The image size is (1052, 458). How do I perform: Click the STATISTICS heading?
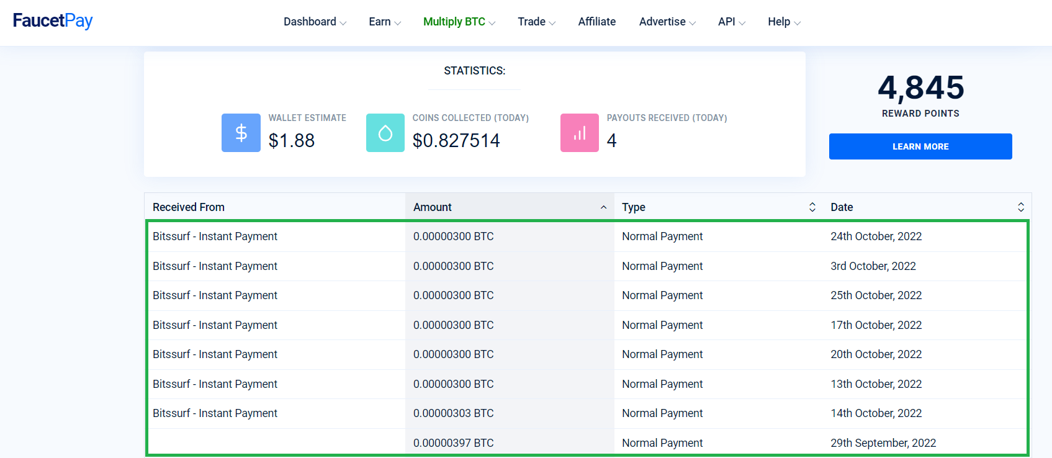coord(475,71)
